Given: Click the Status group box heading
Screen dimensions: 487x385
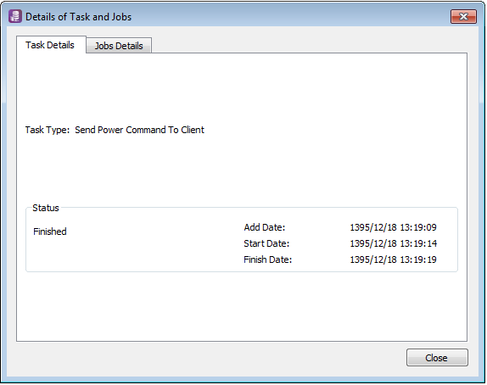Looking at the screenshot, I should 46,208.
